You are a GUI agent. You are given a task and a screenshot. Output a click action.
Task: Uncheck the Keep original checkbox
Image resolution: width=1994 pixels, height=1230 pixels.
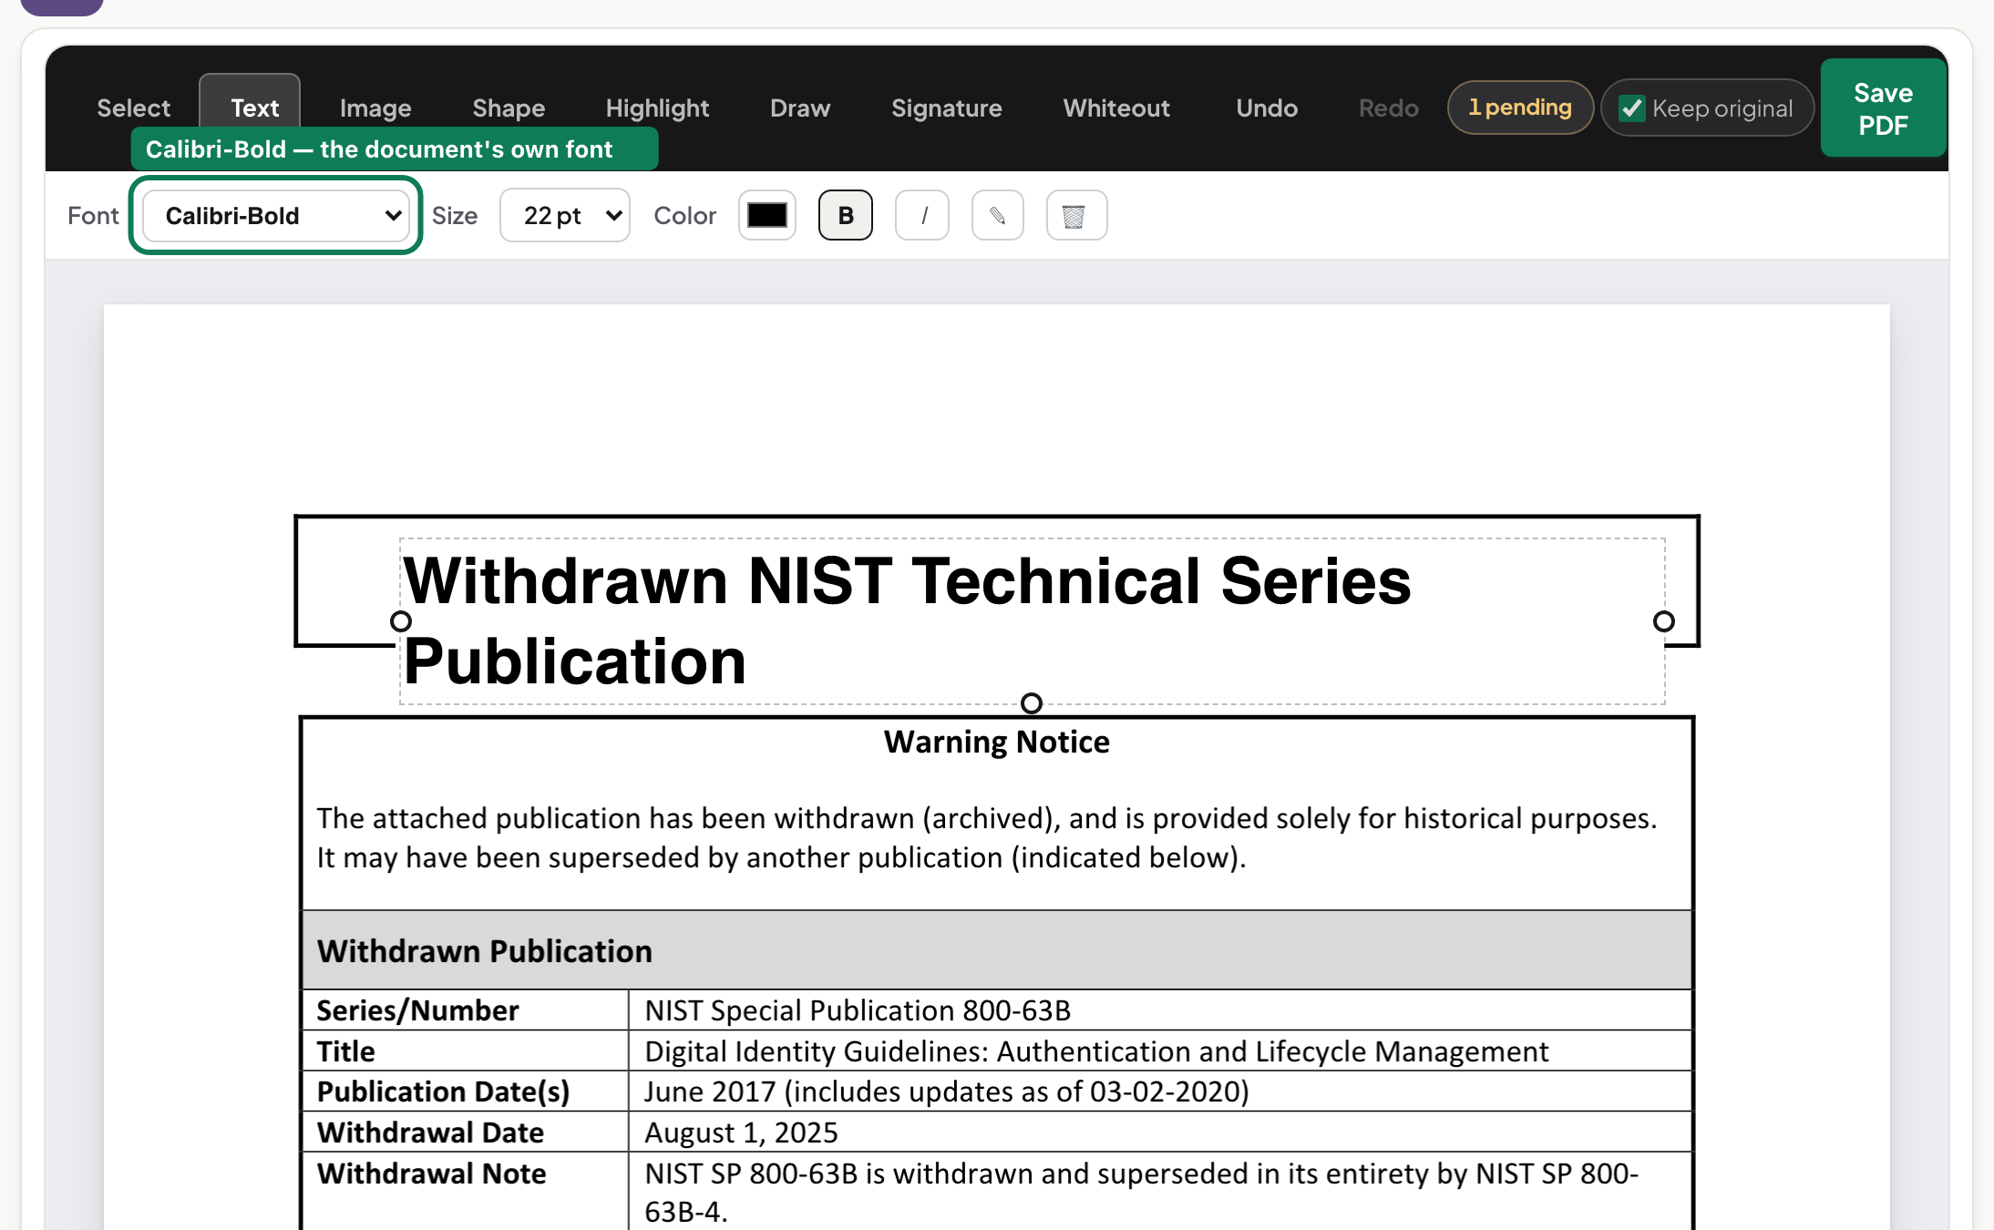pos(1631,108)
